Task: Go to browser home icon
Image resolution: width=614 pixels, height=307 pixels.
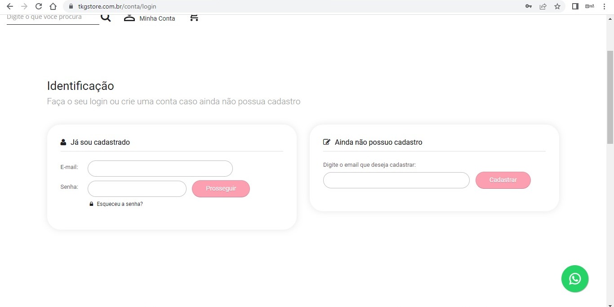Action: coord(53,6)
